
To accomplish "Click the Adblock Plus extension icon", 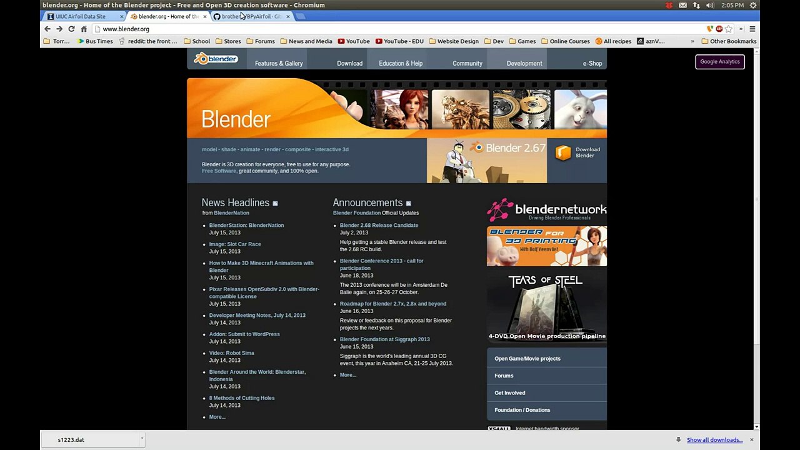I will click(719, 29).
